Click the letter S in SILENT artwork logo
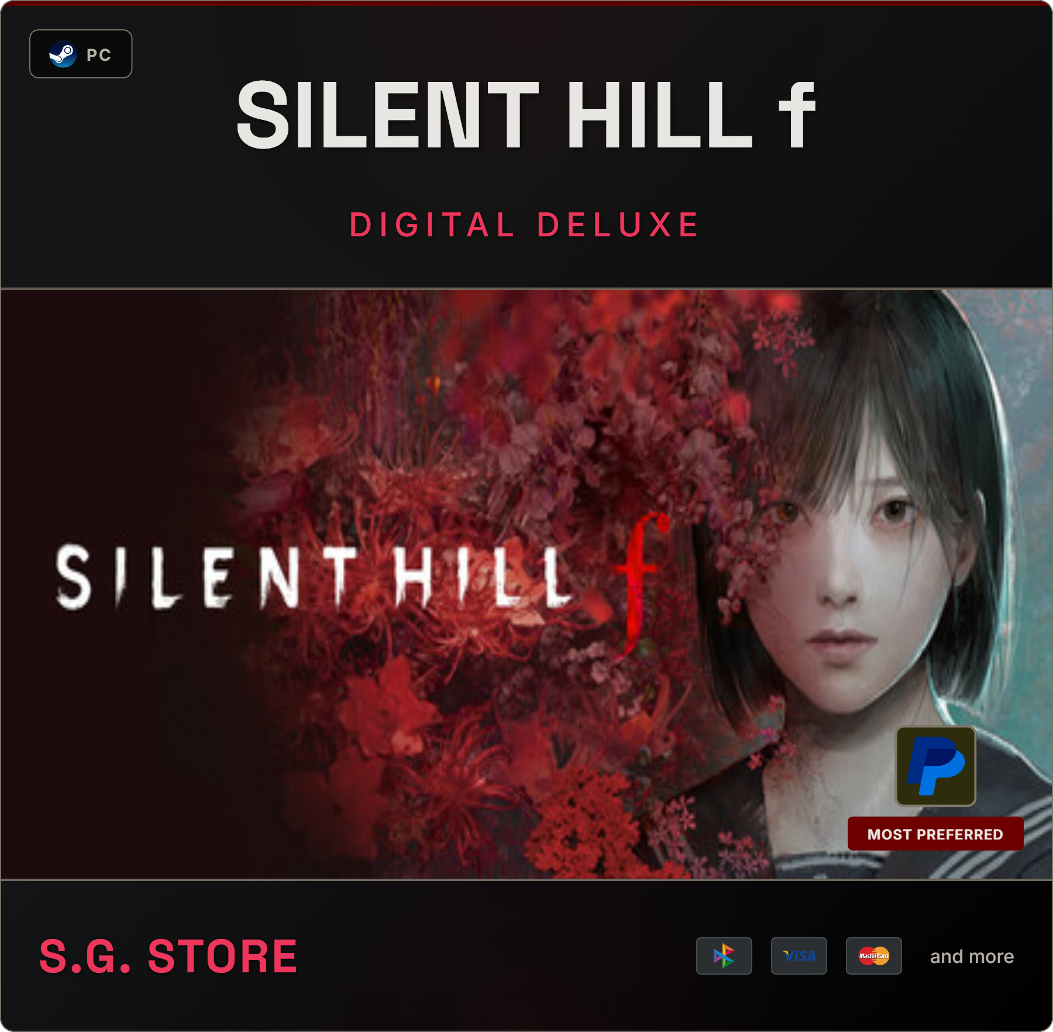The image size is (1053, 1032). (74, 577)
